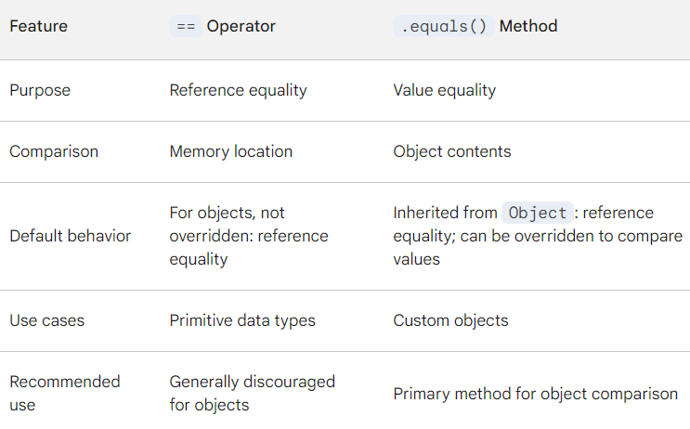Click the Operator header text

[241, 26]
